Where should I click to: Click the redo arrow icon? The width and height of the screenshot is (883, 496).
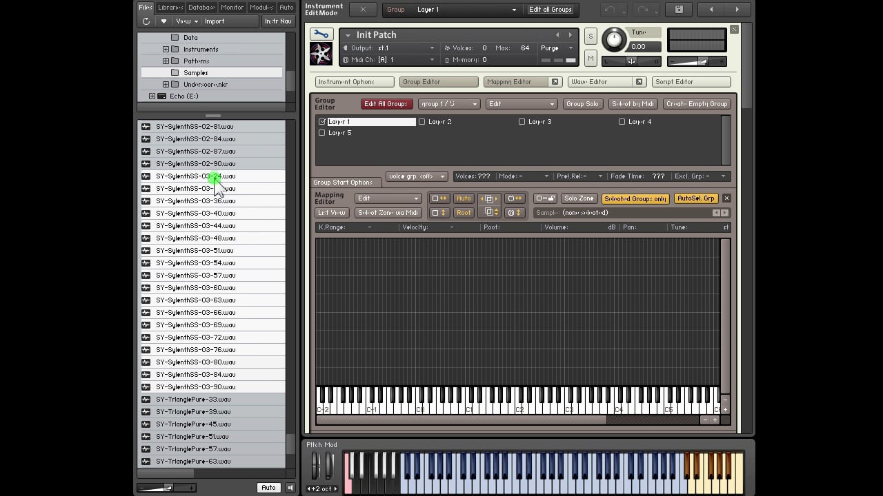click(x=642, y=10)
